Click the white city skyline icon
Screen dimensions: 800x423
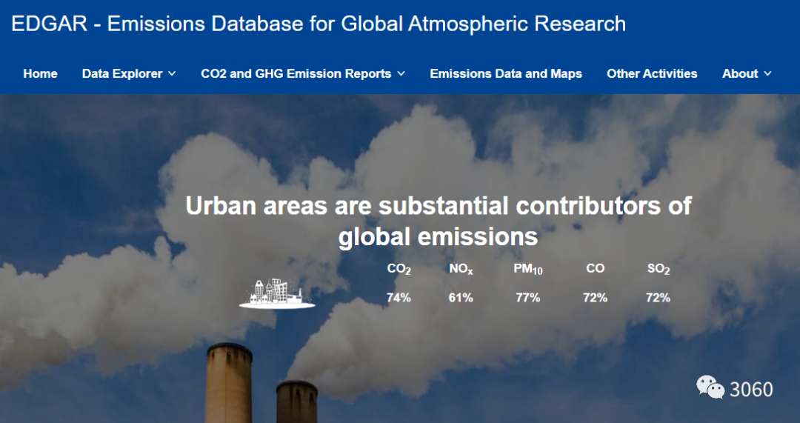pyautogui.click(x=277, y=293)
